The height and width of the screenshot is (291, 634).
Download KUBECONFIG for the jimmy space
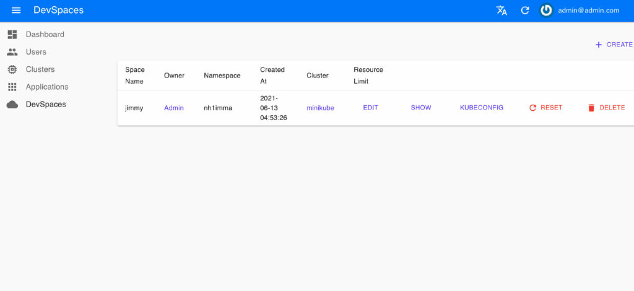coord(481,108)
